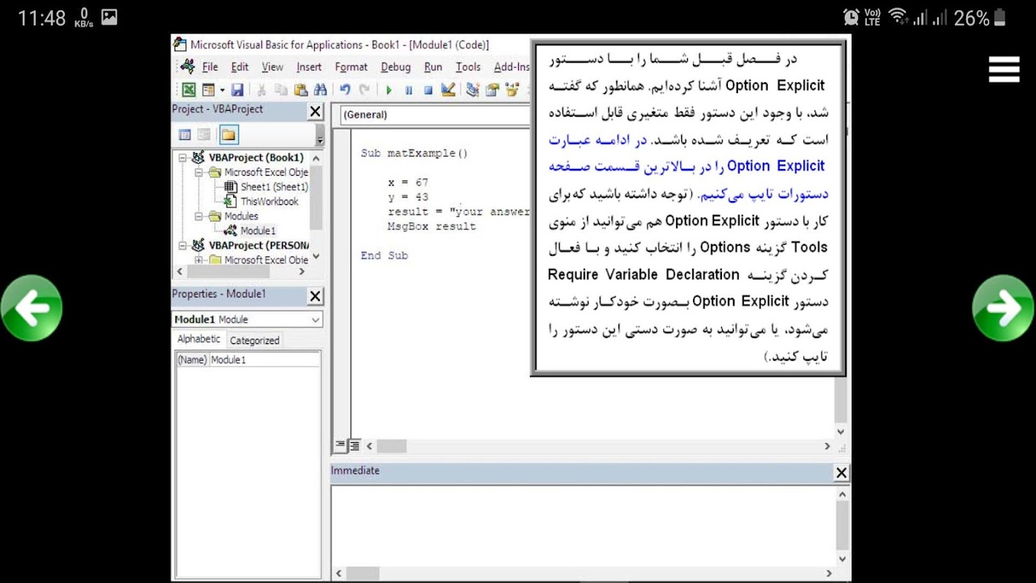This screenshot has width=1036, height=583.
Task: Click the Undo arrow icon
Action: point(345,90)
